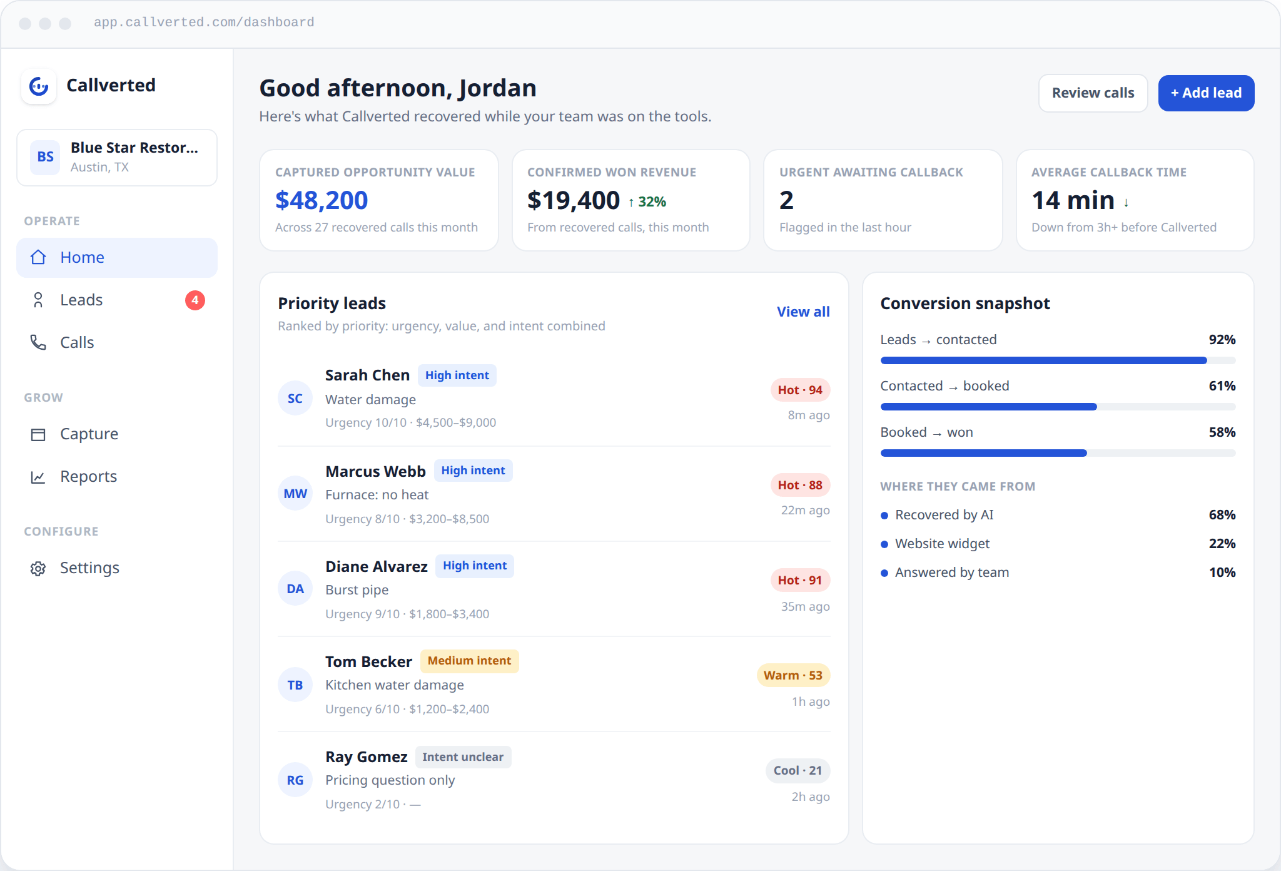The image size is (1281, 871).
Task: Click the BS workspace avatar
Action: [45, 157]
